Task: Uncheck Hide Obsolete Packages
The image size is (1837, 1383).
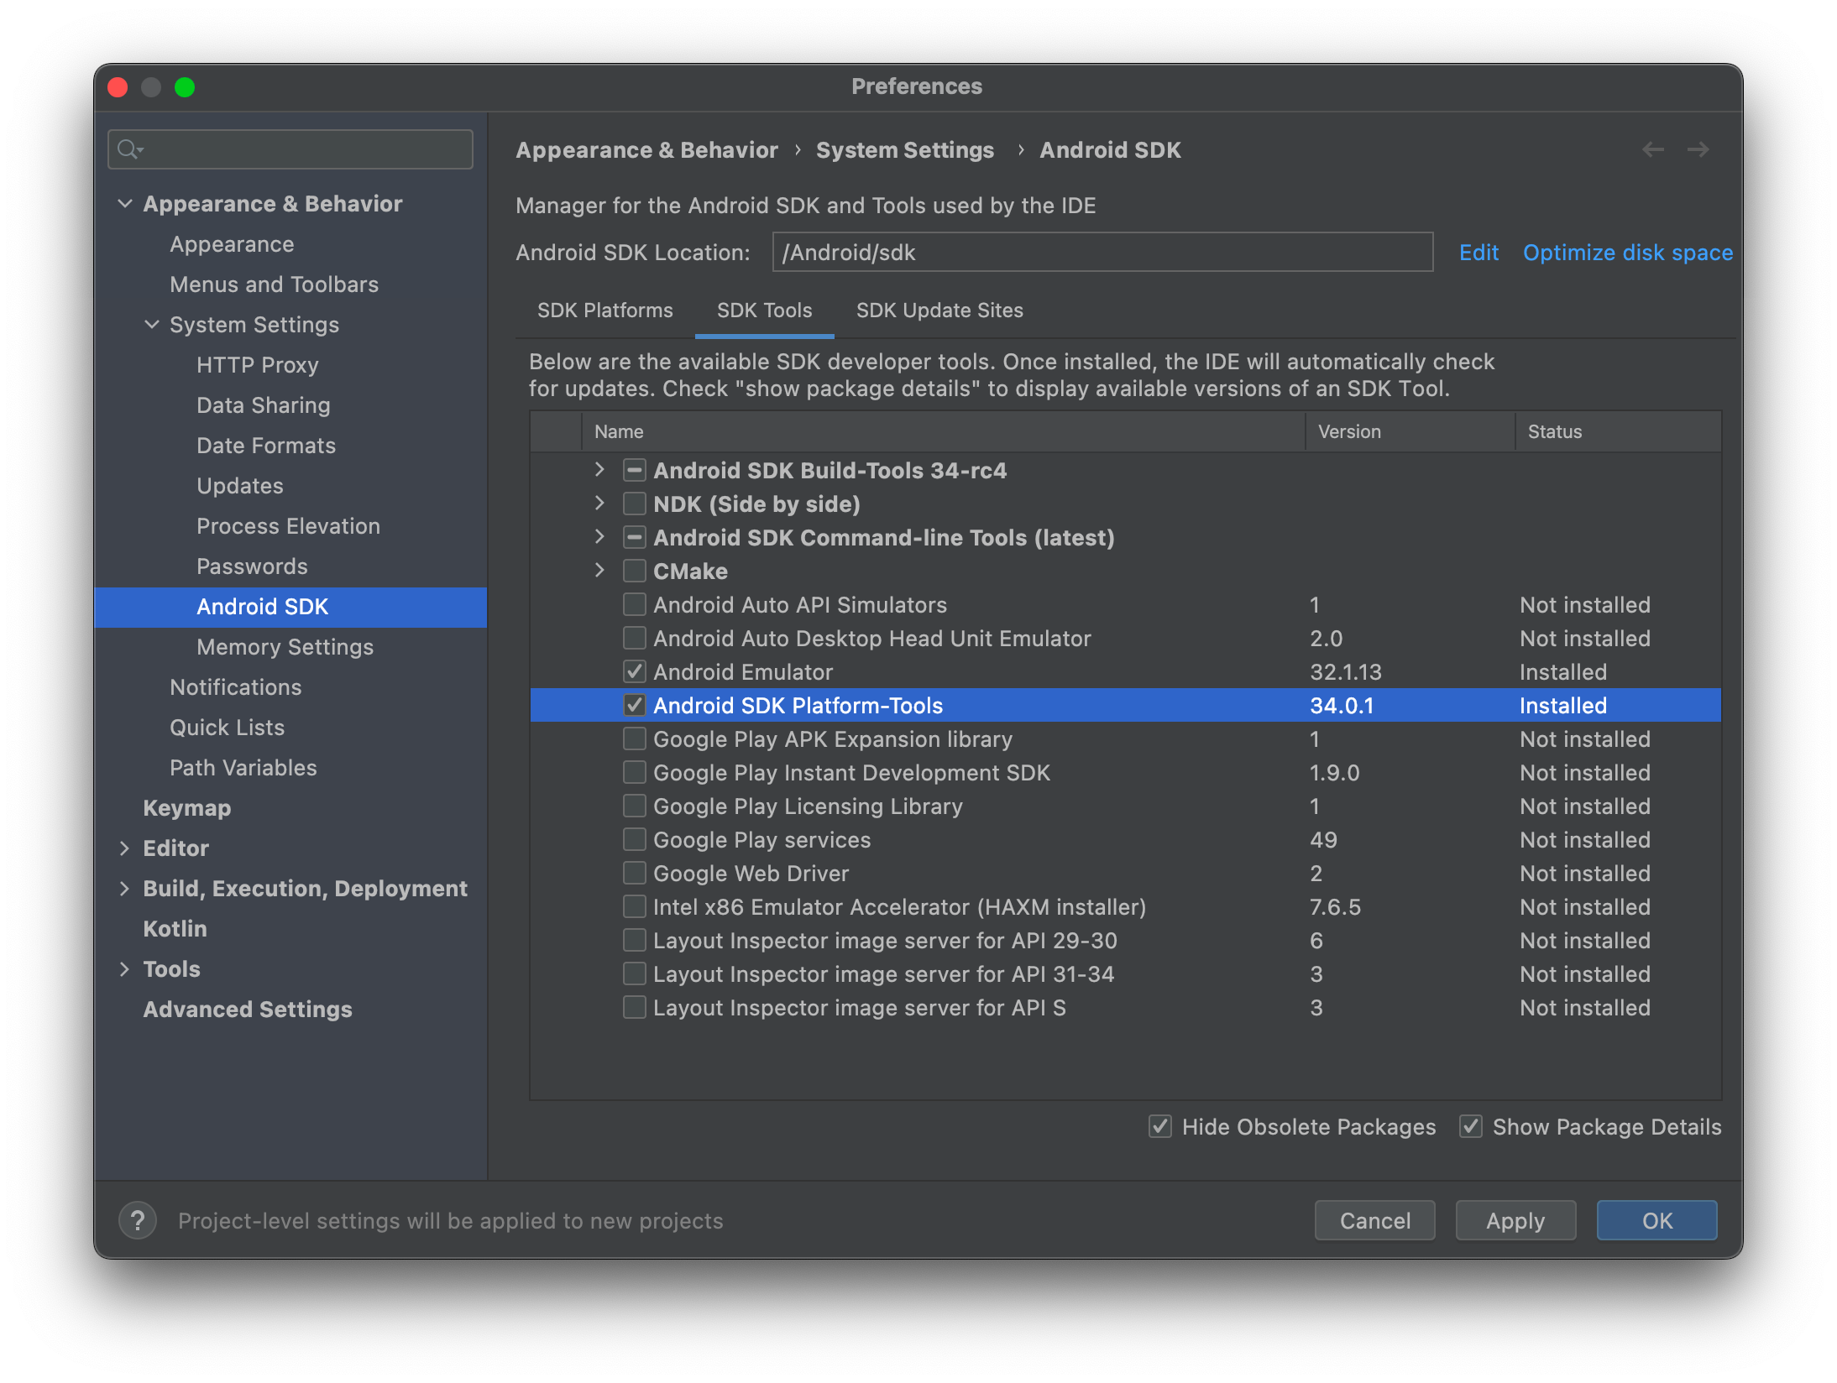Action: pos(1160,1126)
